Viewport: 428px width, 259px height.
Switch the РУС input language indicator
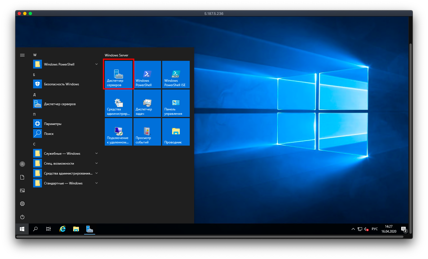pos(375,229)
